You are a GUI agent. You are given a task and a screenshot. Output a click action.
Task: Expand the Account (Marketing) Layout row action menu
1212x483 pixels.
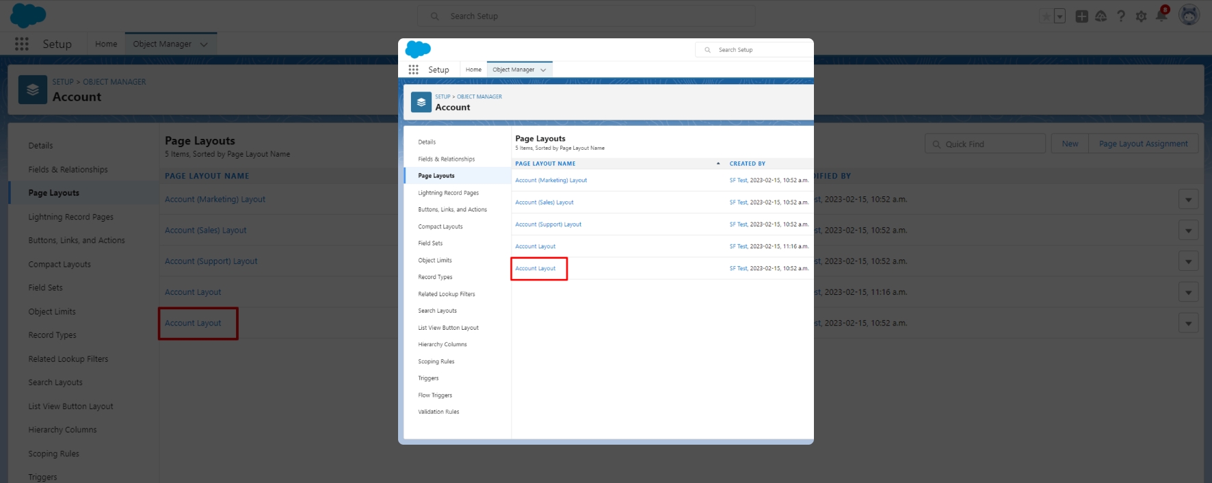point(1188,200)
